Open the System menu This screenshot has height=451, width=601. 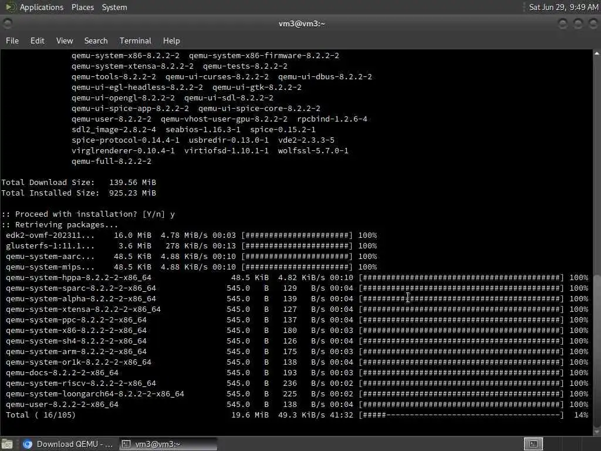114,7
